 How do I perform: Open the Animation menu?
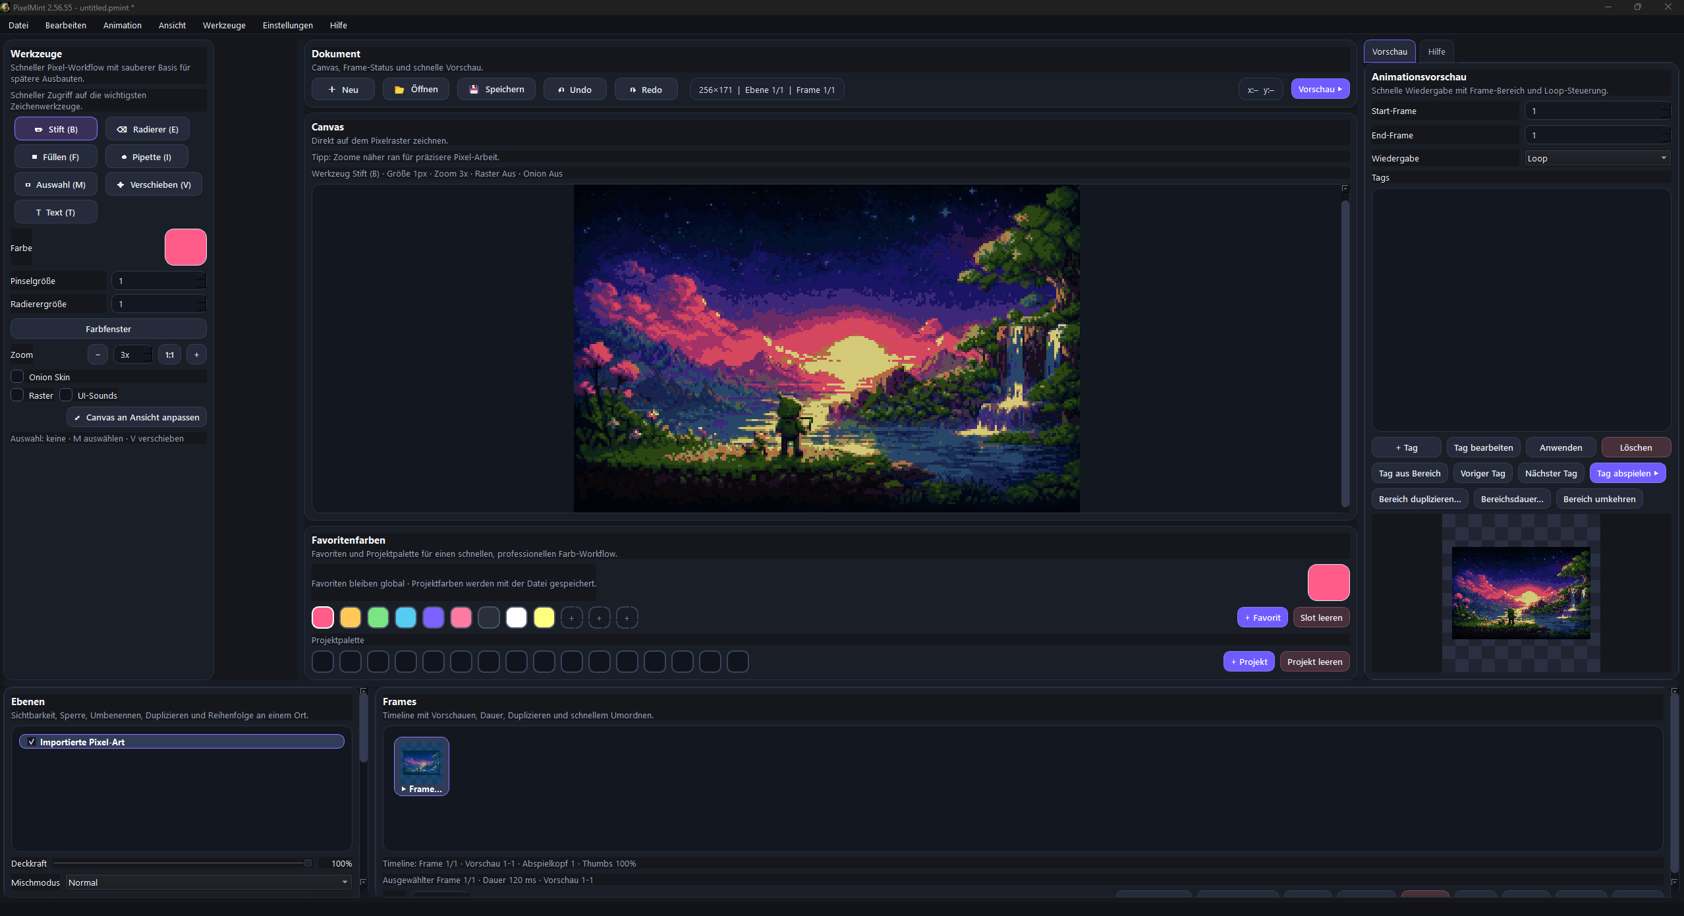pyautogui.click(x=123, y=25)
